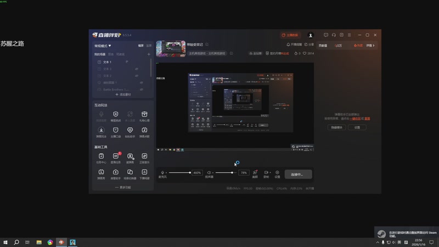Image resolution: width=439 pixels, height=247 pixels.
Task: Edit the game category pencil icon
Action: pos(231,53)
